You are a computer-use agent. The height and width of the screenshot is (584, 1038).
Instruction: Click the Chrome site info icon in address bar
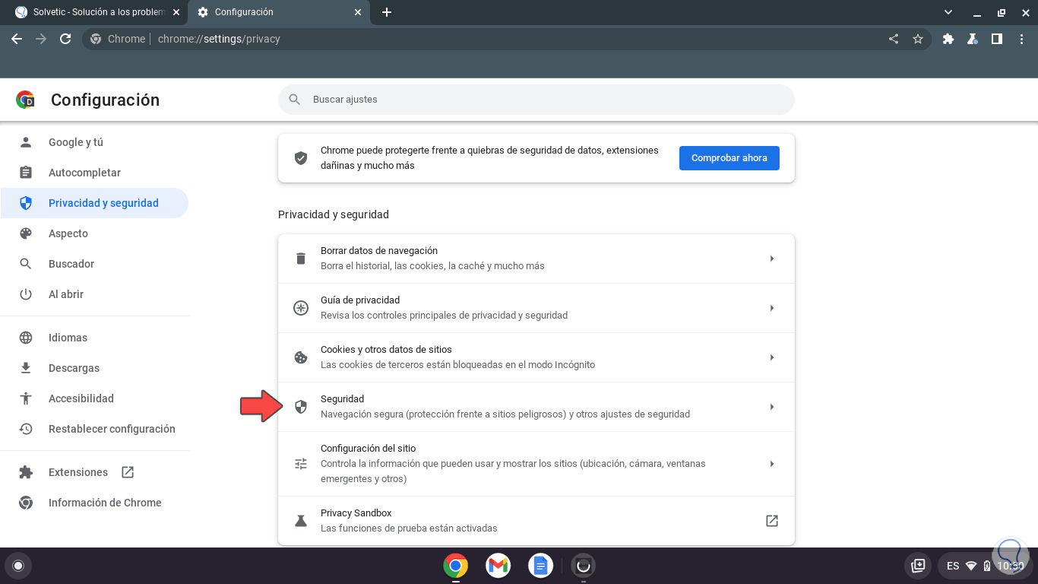coord(96,39)
